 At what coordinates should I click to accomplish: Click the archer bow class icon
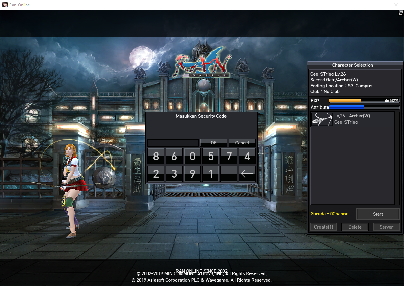[322, 119]
